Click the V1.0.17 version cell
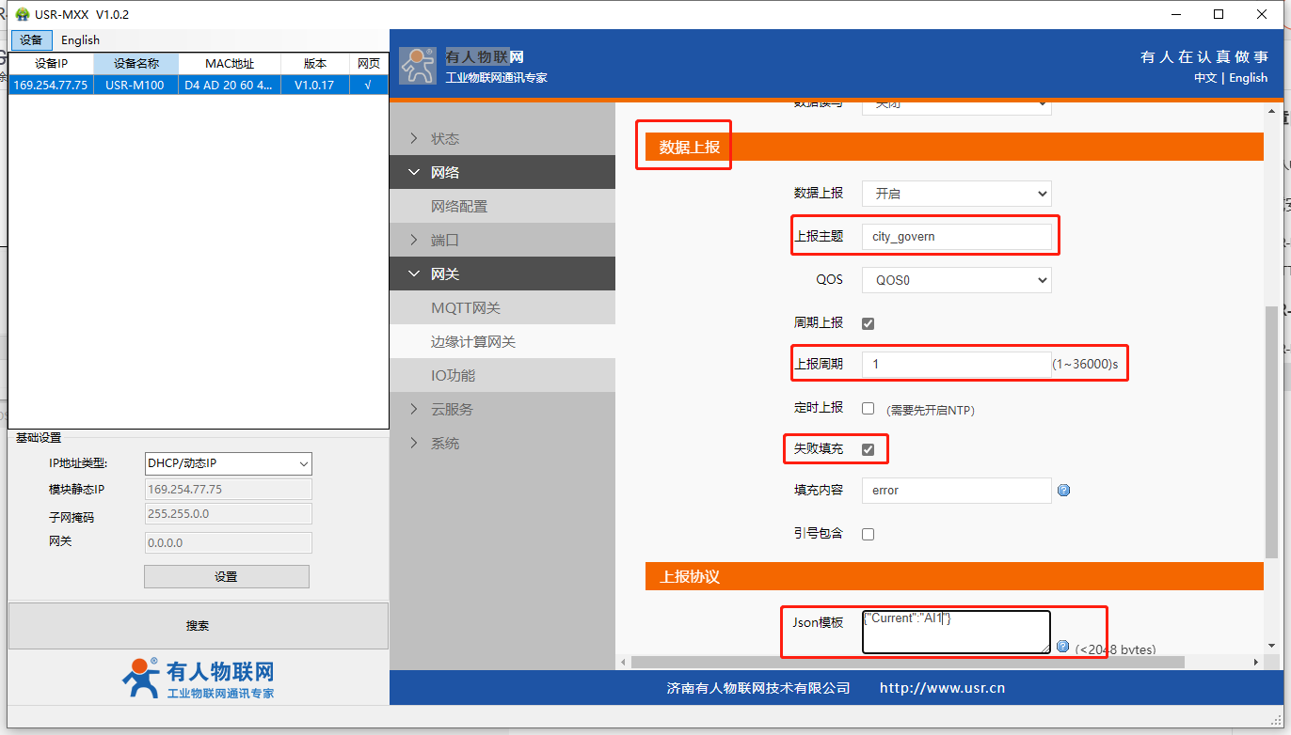 [314, 85]
